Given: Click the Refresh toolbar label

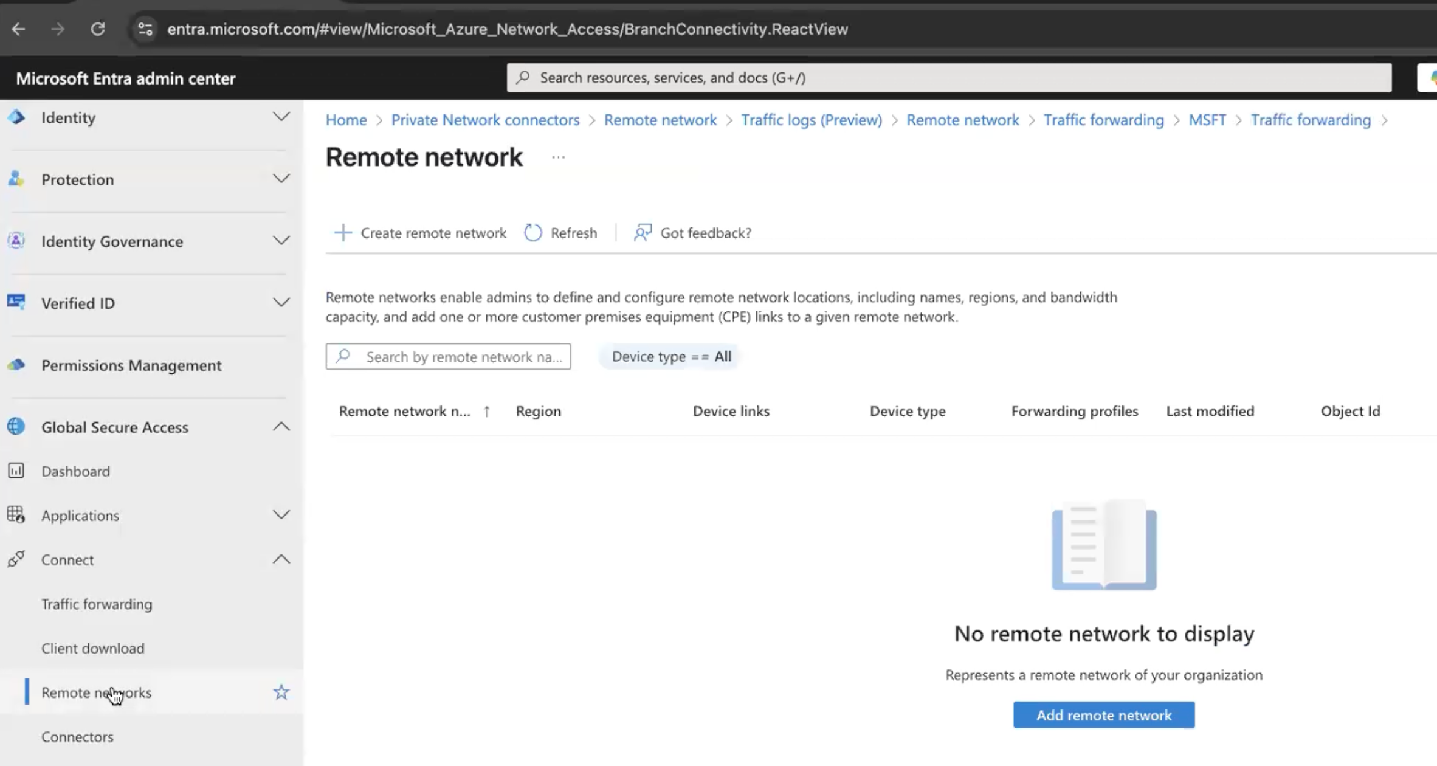Looking at the screenshot, I should [x=574, y=233].
